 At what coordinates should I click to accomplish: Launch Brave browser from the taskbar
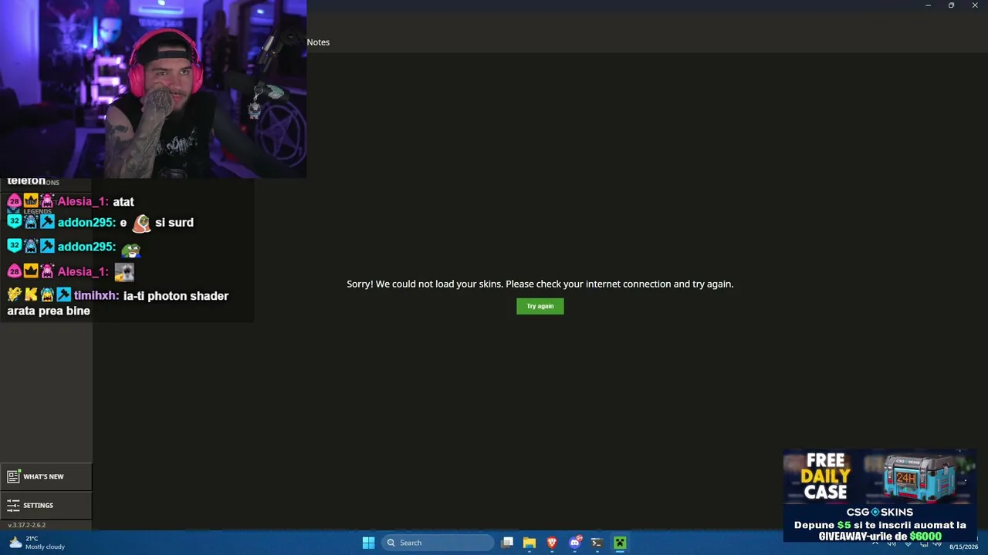552,543
